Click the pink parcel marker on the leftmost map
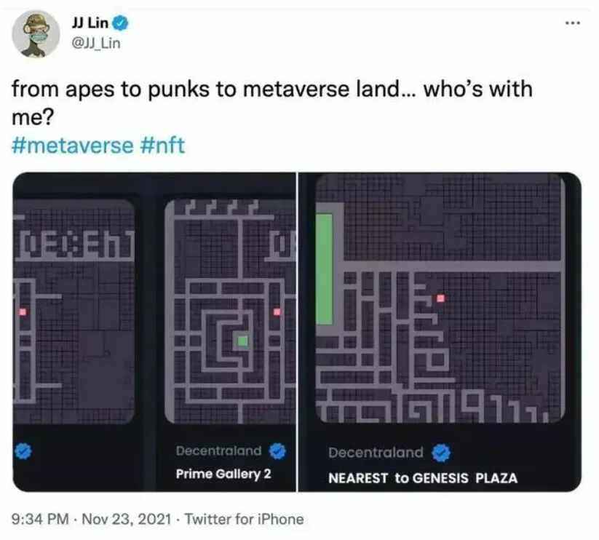599x540 pixels. [23, 312]
